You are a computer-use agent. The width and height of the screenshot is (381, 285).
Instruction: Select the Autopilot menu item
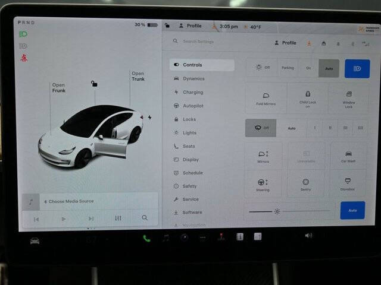click(x=189, y=106)
